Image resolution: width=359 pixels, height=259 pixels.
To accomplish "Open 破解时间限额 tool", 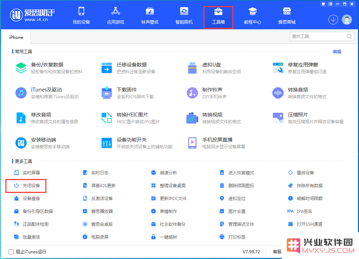I will [305, 198].
